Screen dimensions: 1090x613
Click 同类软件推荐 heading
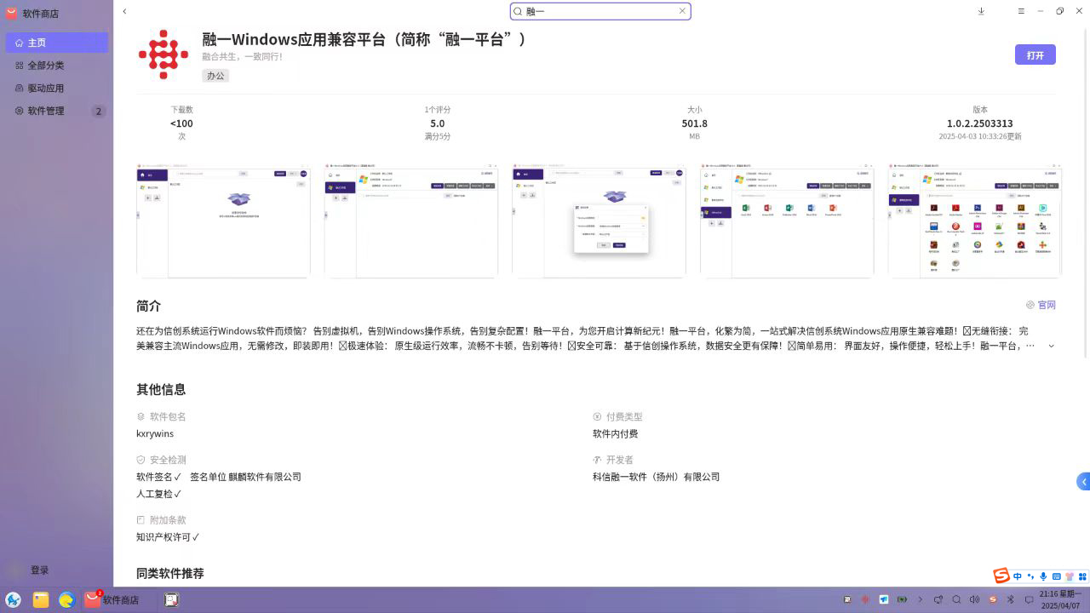click(x=170, y=574)
